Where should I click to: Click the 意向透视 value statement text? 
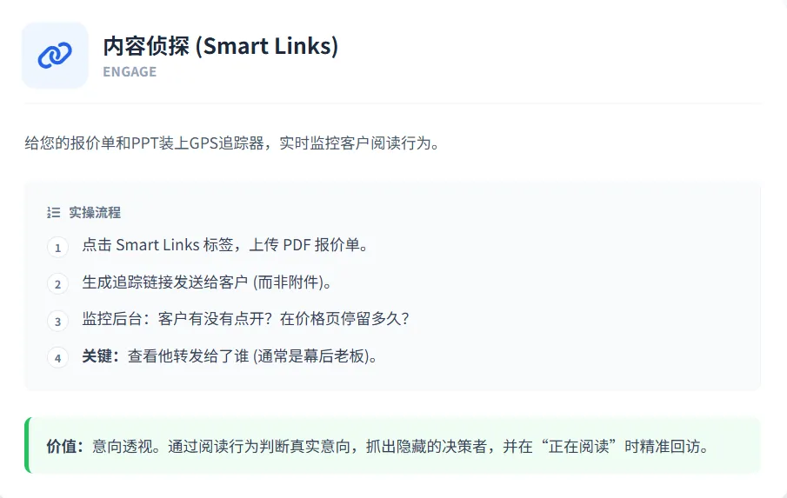point(400,447)
